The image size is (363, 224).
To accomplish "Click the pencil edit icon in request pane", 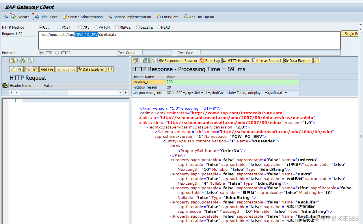I will [x=13, y=69].
